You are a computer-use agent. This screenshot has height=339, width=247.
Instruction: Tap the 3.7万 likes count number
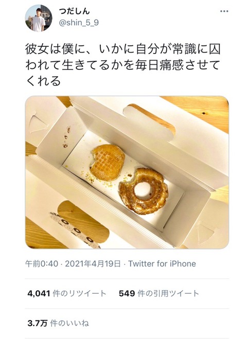pos(38,324)
